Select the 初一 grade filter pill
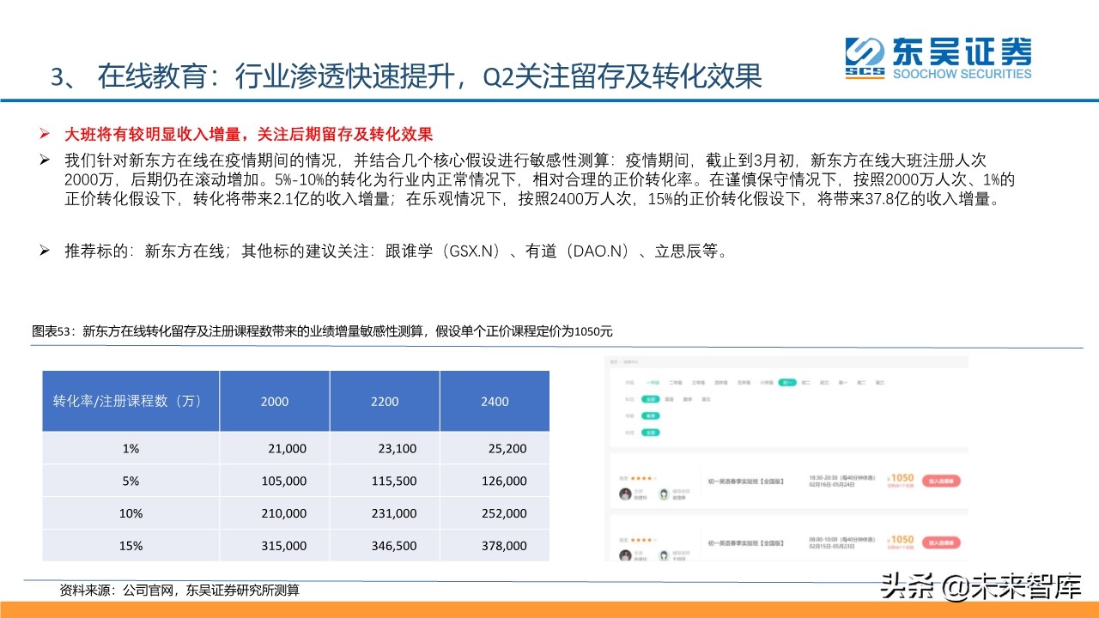The image size is (1099, 618). click(x=787, y=383)
